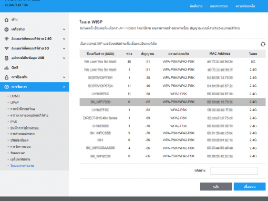The width and height of the screenshot is (268, 201).
Task: Click the USB storage device icon
Action: 6,58
